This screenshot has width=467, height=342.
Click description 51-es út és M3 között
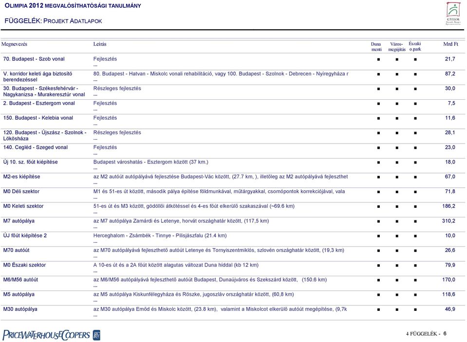194,206
